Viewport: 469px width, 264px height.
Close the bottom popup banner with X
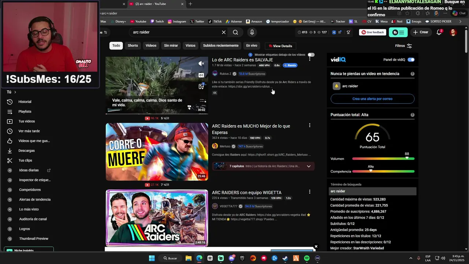316,247
